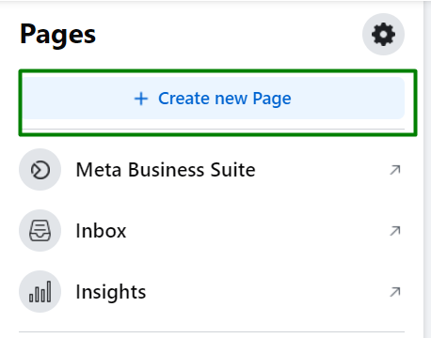The width and height of the screenshot is (431, 338).
Task: Click the external arrow beside Inbox
Action: (x=395, y=231)
